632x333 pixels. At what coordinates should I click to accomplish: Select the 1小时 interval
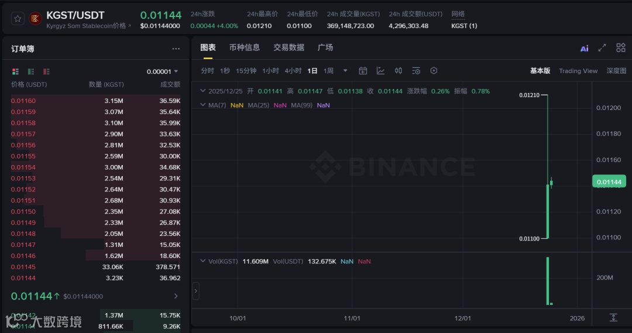coord(270,71)
